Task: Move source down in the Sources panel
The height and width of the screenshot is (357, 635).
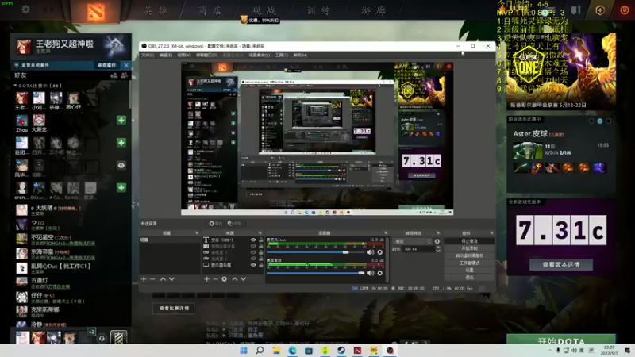Action: [244, 279]
